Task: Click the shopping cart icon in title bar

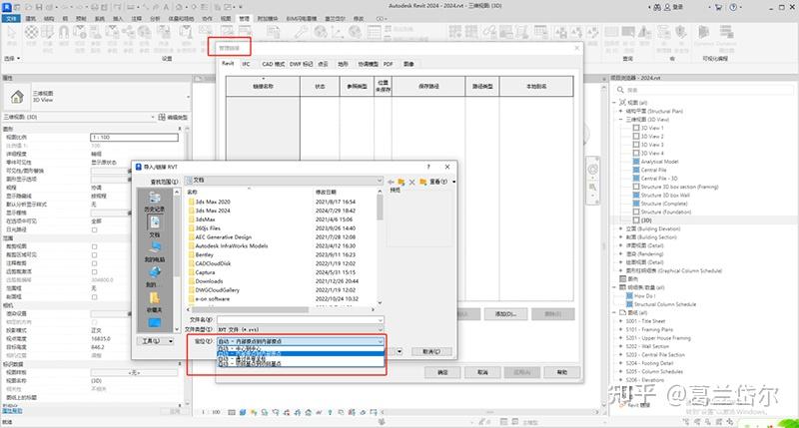Action: [x=718, y=7]
